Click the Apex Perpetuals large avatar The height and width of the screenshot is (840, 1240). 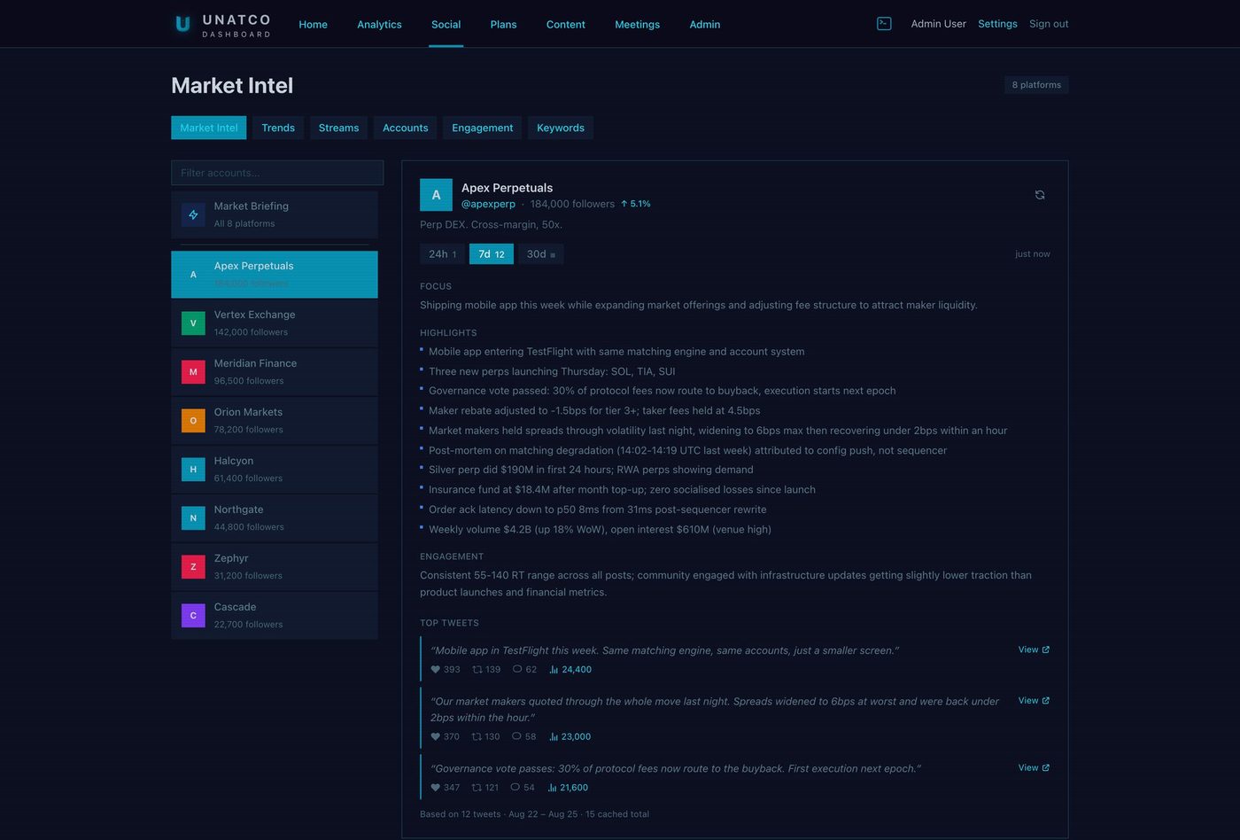pyautogui.click(x=436, y=195)
